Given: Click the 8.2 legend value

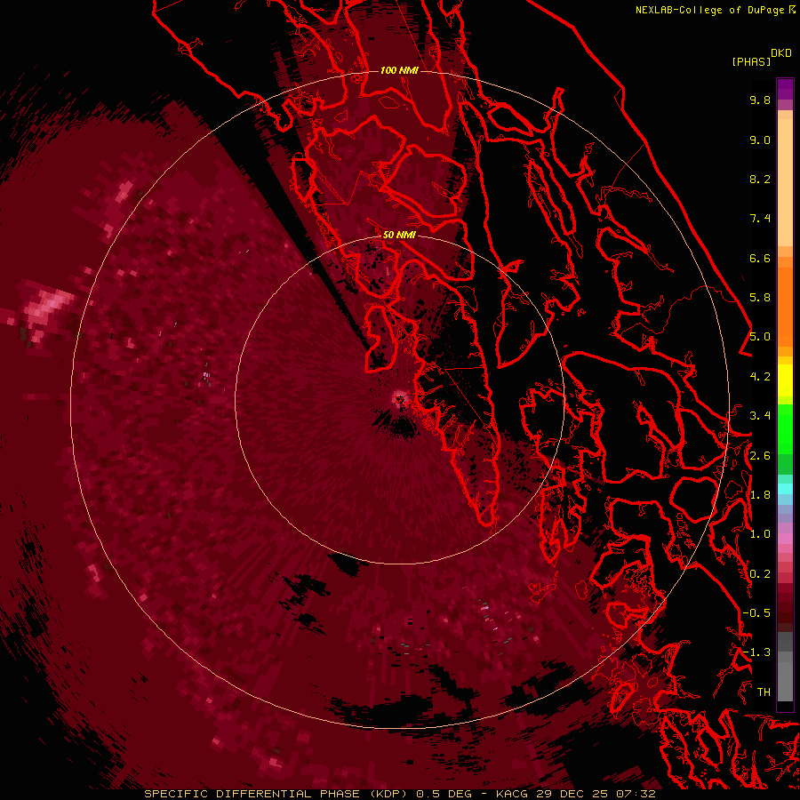Looking at the screenshot, I should (x=760, y=179).
